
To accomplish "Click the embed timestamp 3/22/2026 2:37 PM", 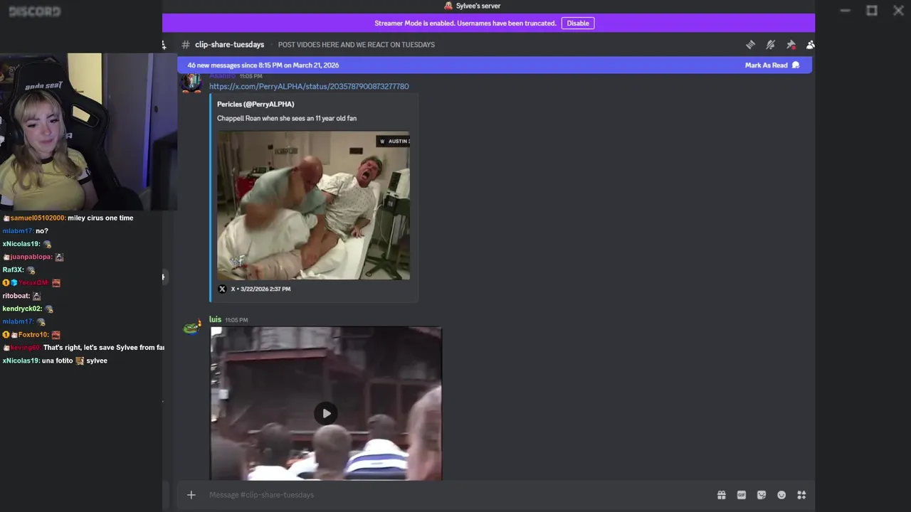I will pos(265,289).
